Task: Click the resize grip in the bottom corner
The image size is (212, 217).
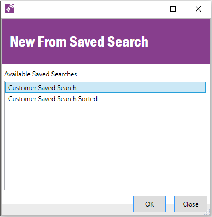Action: coord(208,213)
